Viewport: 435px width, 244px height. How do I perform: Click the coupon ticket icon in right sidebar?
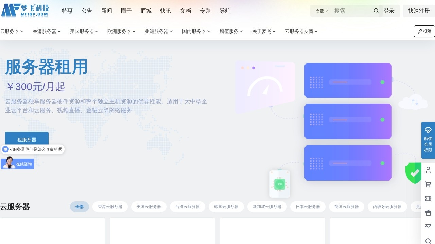pos(428,198)
